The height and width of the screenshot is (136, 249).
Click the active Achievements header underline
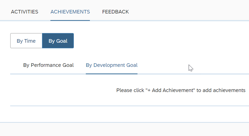pos(70,20)
